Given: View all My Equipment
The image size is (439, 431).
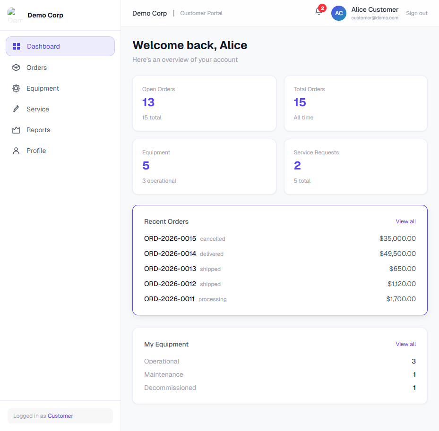Looking at the screenshot, I should (x=405, y=344).
